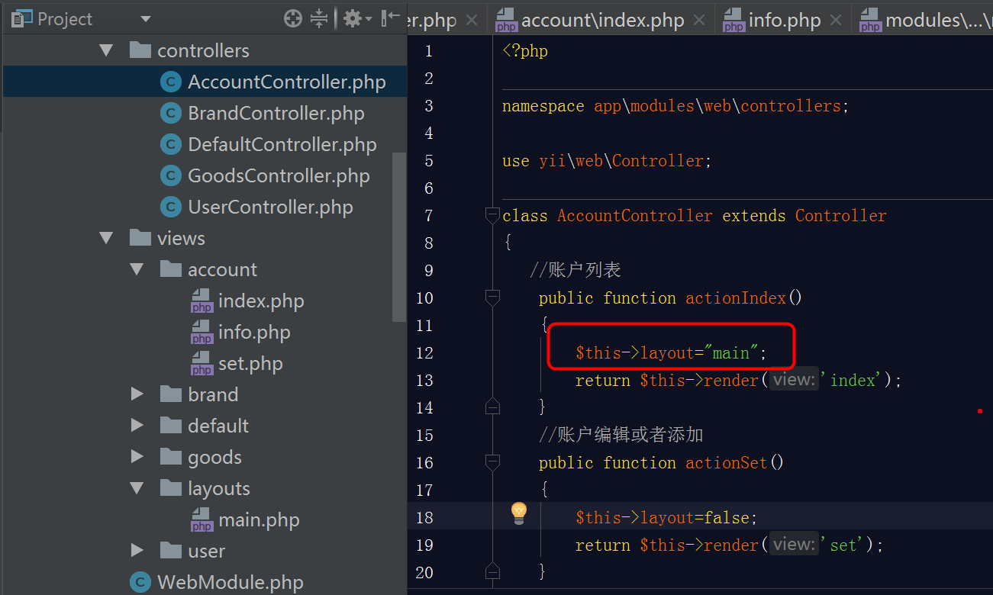Image resolution: width=993 pixels, height=595 pixels.
Task: Select DefaultController.php in the project tree
Action: (282, 145)
